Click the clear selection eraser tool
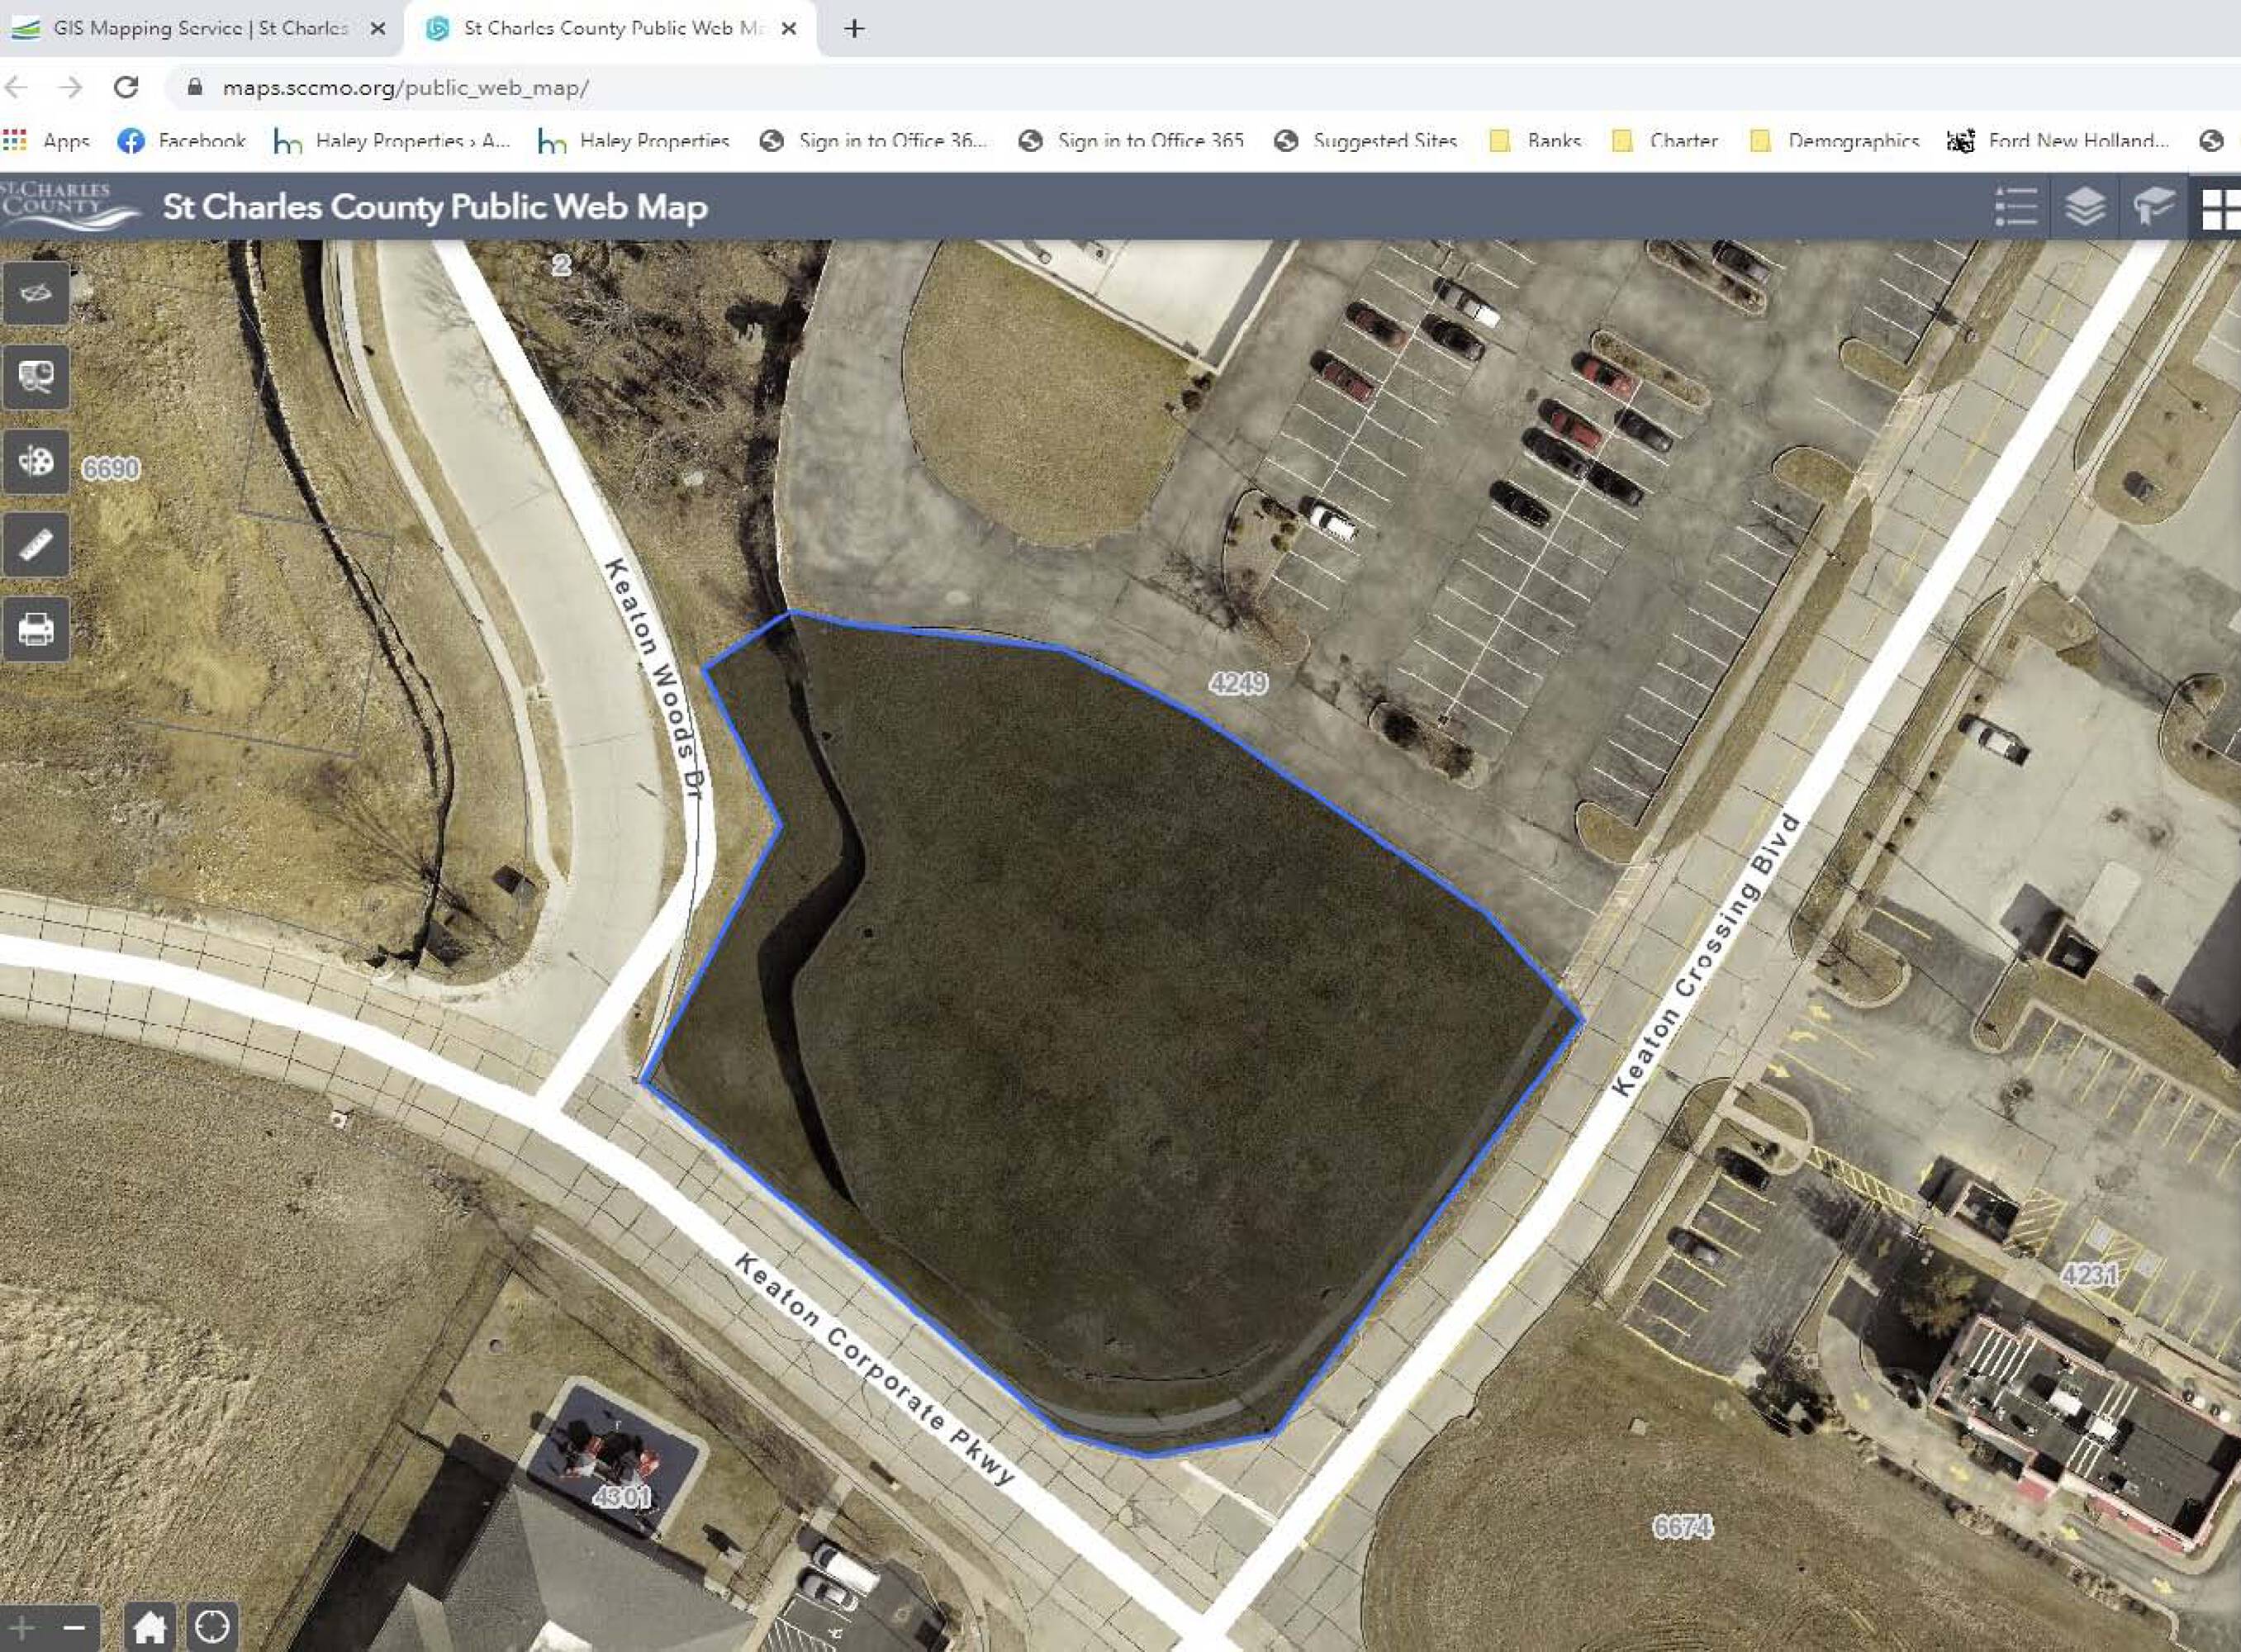This screenshot has width=2241, height=1652. (36, 293)
